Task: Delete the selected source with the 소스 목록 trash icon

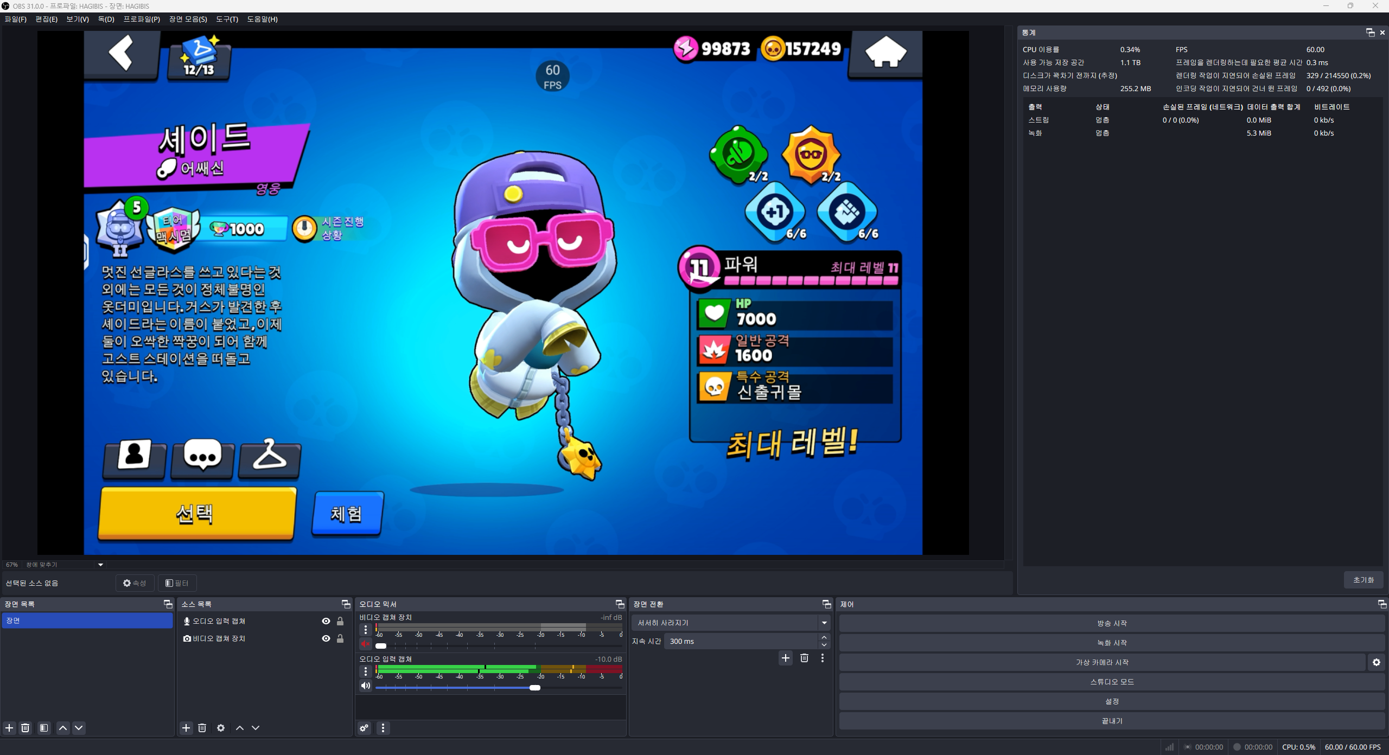Action: coord(202,728)
